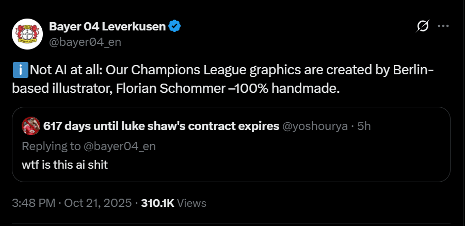Open the three-dot More options menu

(443, 27)
